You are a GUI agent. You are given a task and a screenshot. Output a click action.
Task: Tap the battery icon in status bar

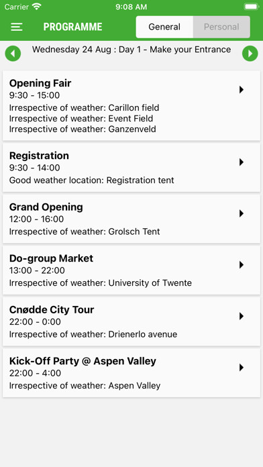[251, 7]
